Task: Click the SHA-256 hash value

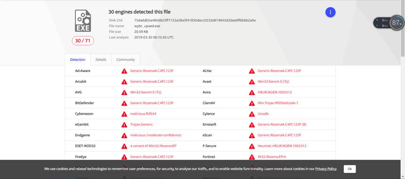Action: click(x=195, y=20)
